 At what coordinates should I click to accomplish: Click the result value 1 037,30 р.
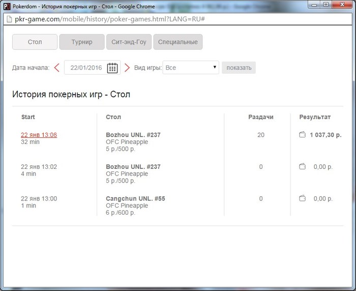(325, 135)
